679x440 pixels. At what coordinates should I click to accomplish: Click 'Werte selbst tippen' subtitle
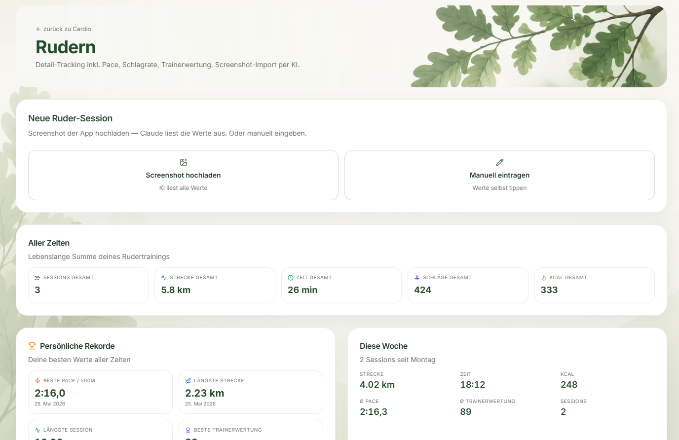(499, 188)
